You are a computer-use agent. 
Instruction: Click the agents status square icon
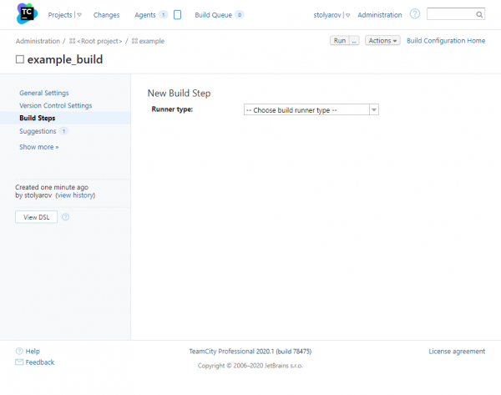pyautogui.click(x=177, y=14)
